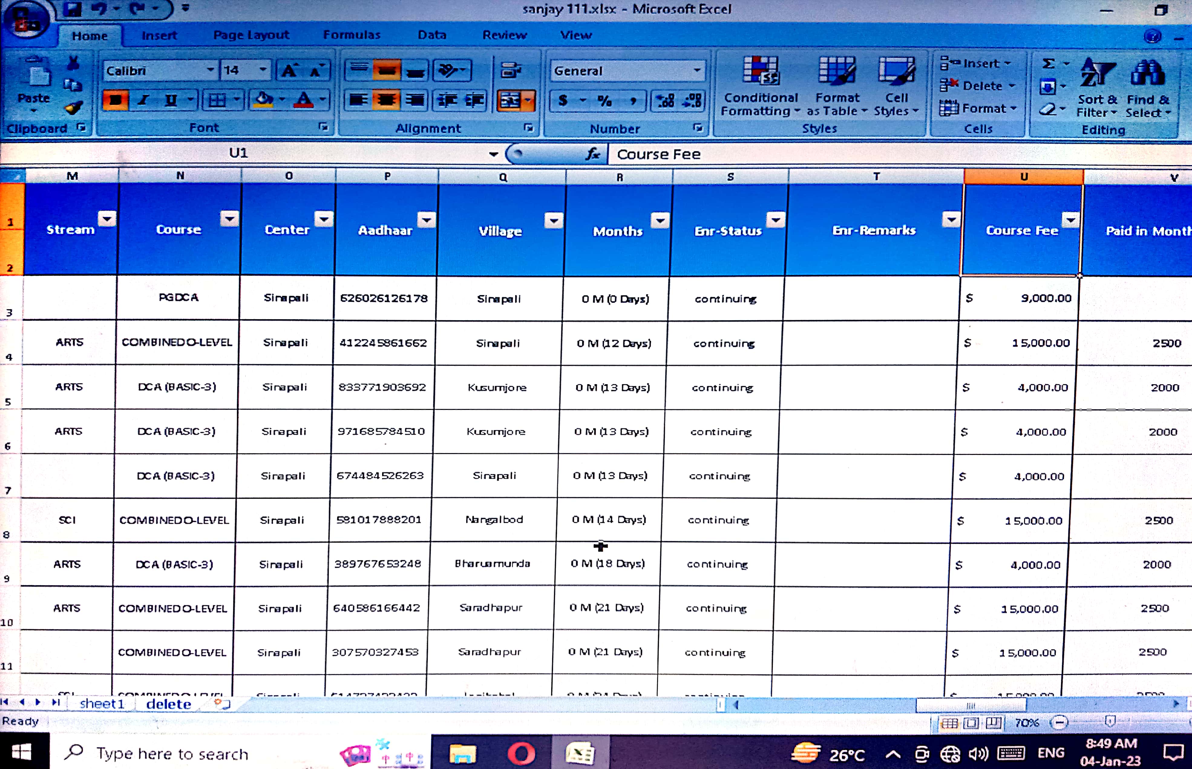This screenshot has width=1192, height=769.
Task: Toggle Italic formatting button
Action: tap(143, 100)
